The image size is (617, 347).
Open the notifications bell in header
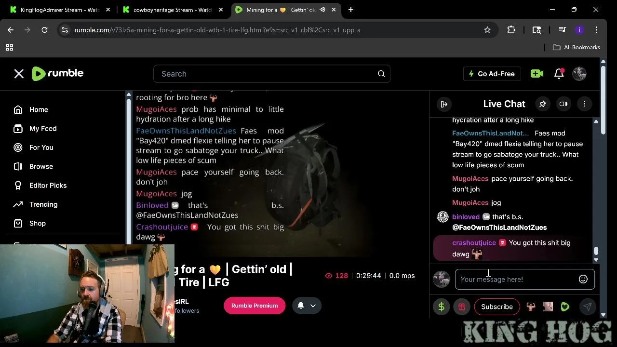click(x=559, y=73)
